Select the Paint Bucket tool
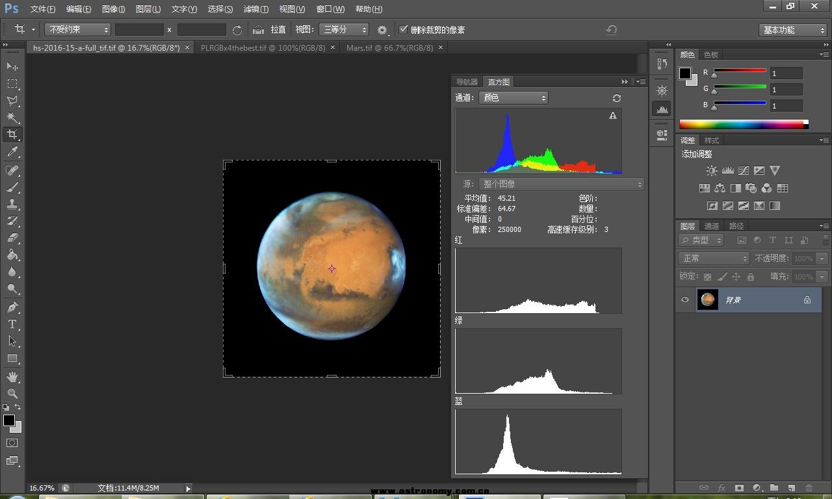The image size is (832, 499). pyautogui.click(x=12, y=255)
